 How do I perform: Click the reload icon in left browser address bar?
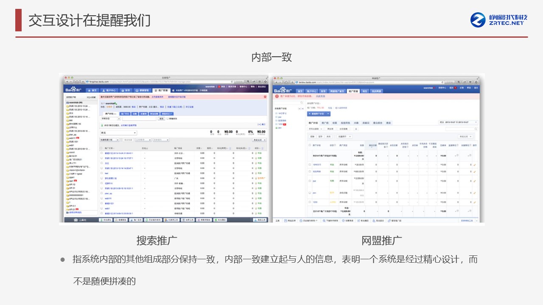pyautogui.click(x=232, y=81)
